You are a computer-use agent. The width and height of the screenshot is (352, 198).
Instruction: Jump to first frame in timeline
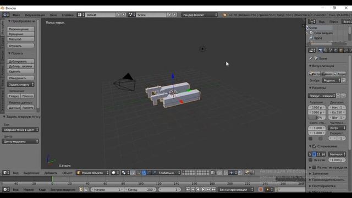[x=188, y=189]
